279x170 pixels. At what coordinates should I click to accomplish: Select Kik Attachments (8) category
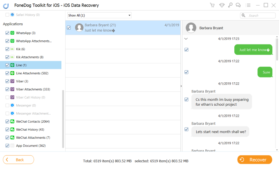30,57
